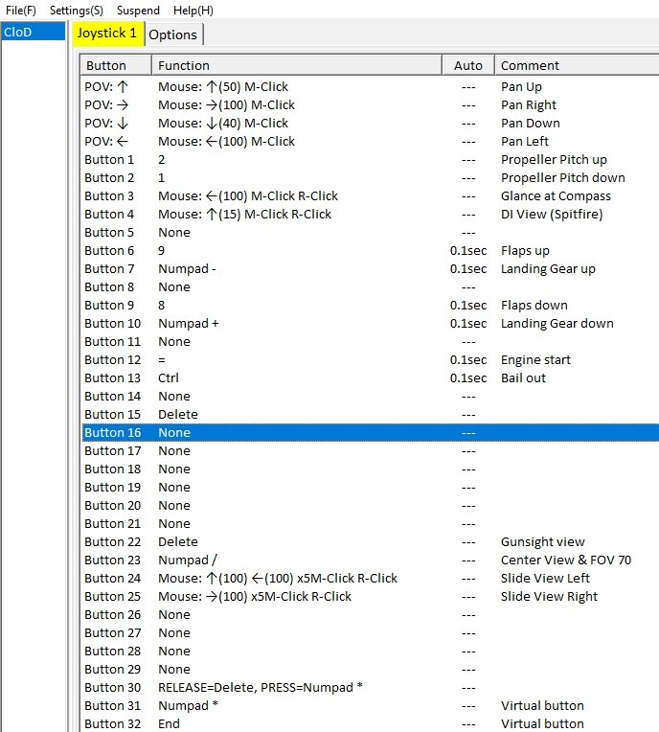Select the Button 31 row

point(371,706)
